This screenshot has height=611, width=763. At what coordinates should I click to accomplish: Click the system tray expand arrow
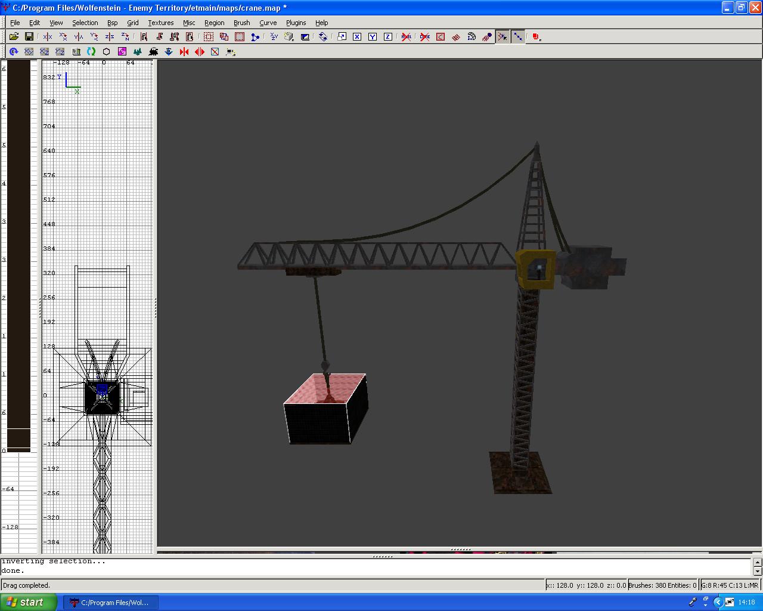coord(718,603)
